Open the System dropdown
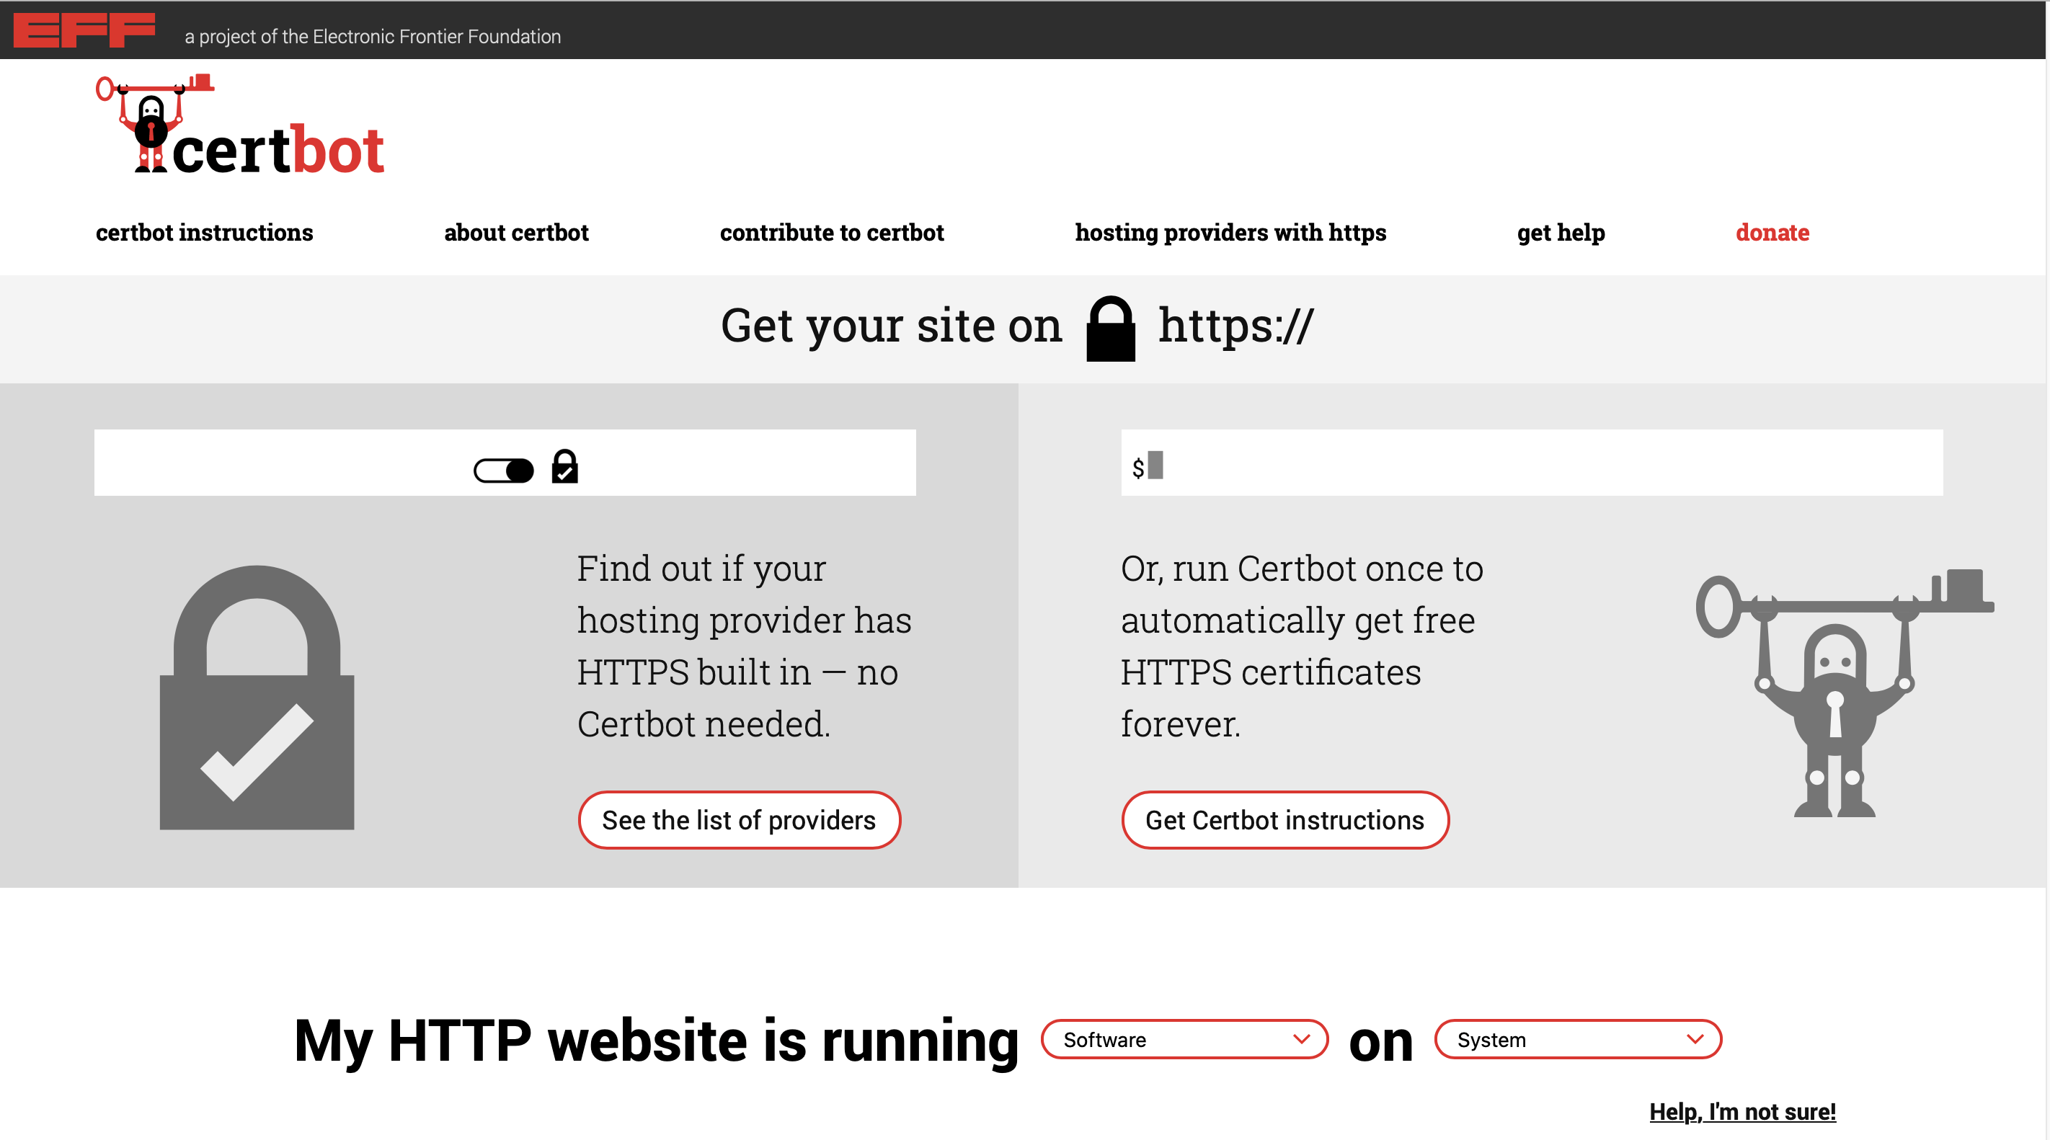This screenshot has height=1140, width=2050. [x=1577, y=1039]
